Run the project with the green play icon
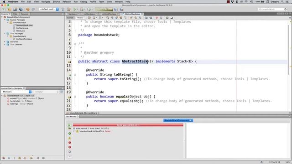This screenshot has height=164, width=292. 75,9
